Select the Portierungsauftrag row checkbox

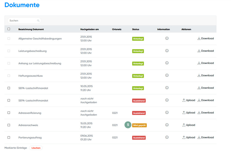tap(9, 138)
